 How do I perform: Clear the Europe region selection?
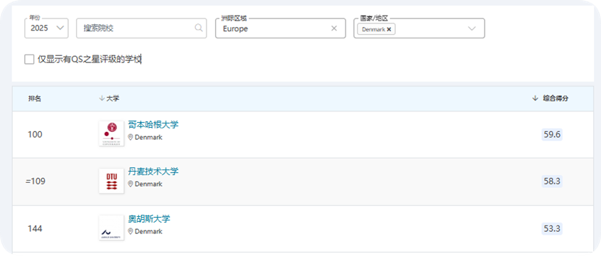point(333,28)
